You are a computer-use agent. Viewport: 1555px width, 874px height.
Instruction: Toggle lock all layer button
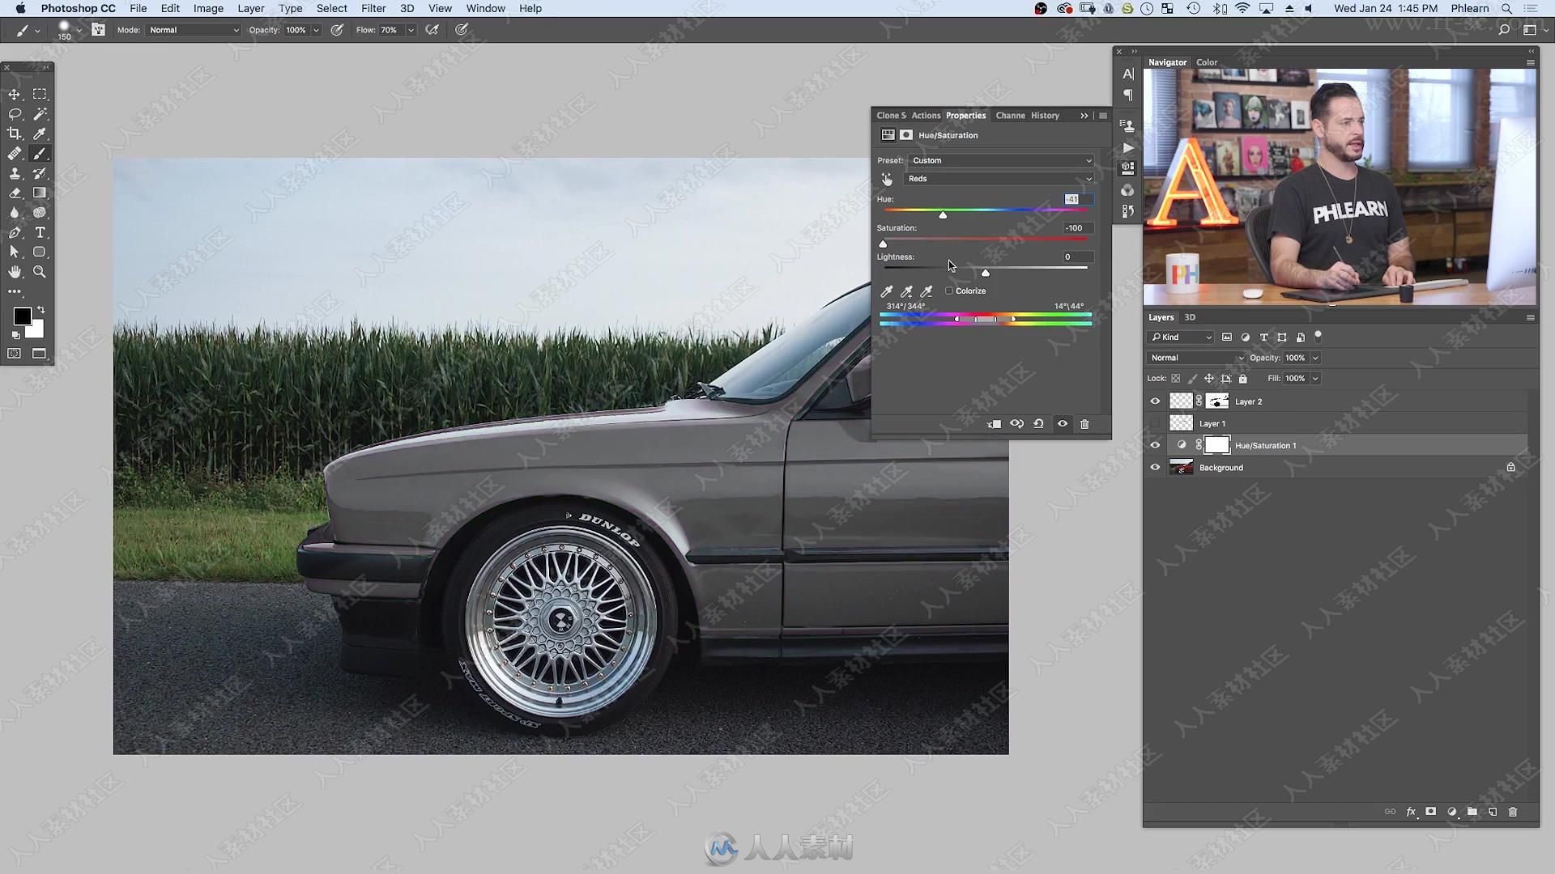[1243, 379]
